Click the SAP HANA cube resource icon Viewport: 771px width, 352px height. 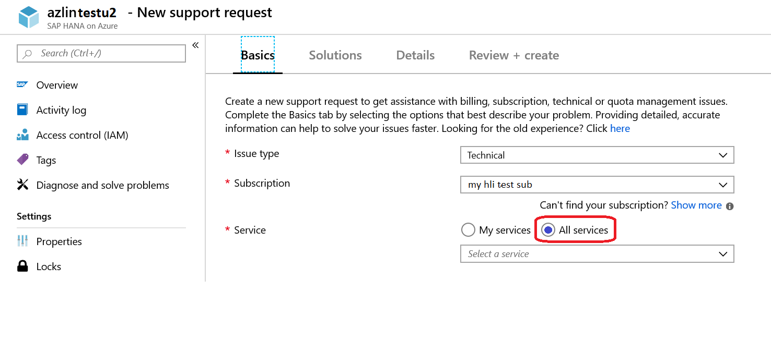29,17
